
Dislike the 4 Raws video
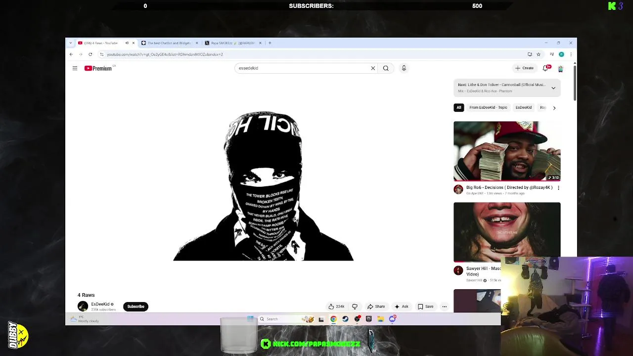tap(355, 307)
